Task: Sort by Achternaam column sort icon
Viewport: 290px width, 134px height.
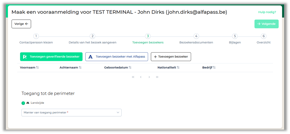Action: [x=80, y=68]
